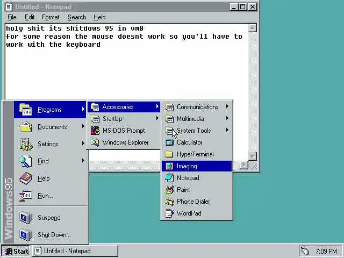Screen dimensions: 344x258
Task: Expand the System Tools submenu arrow
Action: [x=227, y=130]
